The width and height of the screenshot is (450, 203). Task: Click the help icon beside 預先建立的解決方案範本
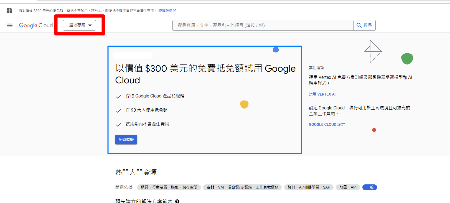[177, 201]
